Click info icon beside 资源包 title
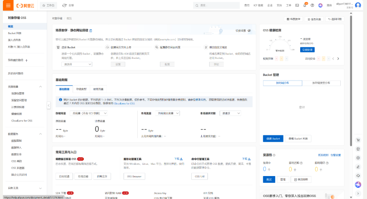This screenshot has height=199, width=367. pyautogui.click(x=274, y=155)
